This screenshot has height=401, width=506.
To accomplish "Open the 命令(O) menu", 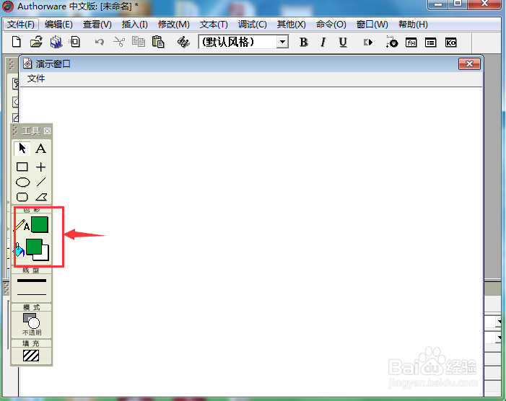I will pyautogui.click(x=331, y=25).
